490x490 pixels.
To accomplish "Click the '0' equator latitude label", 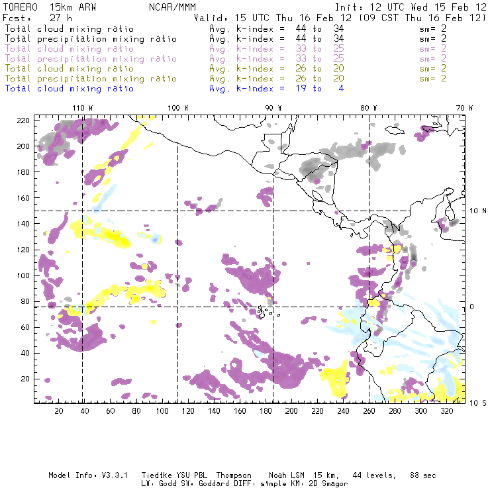I will pos(471,307).
